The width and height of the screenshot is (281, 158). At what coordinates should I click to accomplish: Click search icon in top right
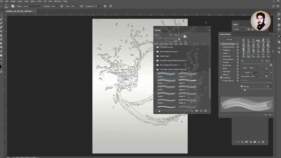click(x=274, y=6)
